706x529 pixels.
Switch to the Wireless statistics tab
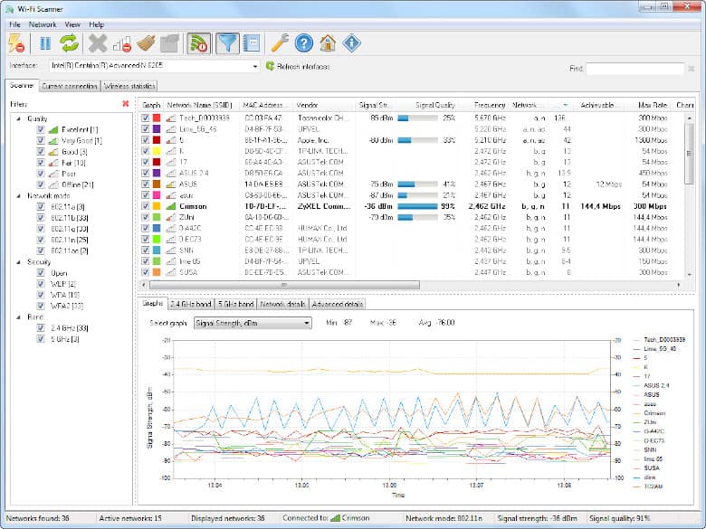[129, 86]
